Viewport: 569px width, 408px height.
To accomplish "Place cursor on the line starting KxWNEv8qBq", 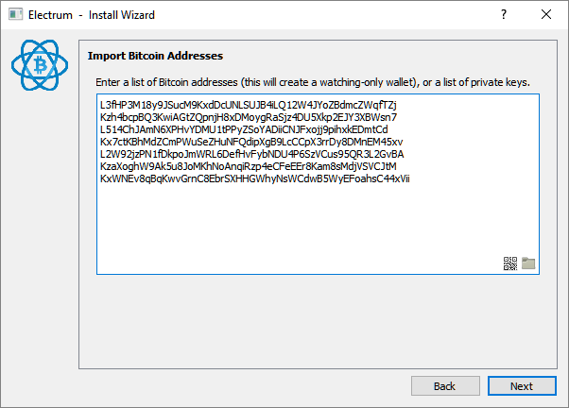I will pyautogui.click(x=255, y=179).
